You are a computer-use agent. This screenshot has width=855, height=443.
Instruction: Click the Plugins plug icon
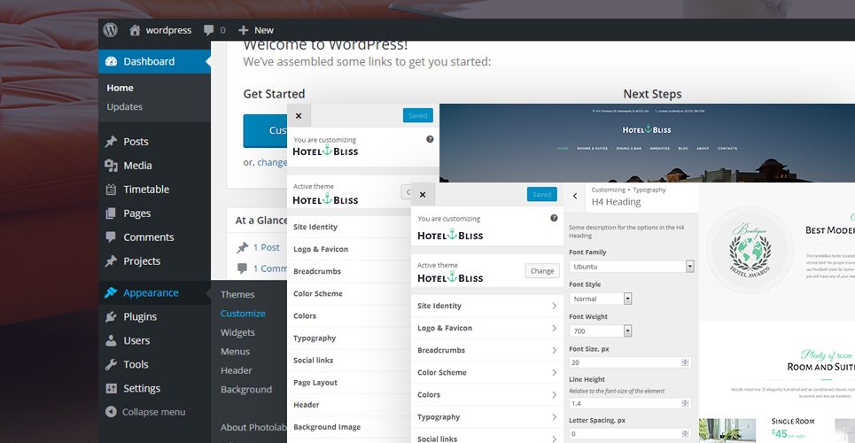pyautogui.click(x=112, y=316)
